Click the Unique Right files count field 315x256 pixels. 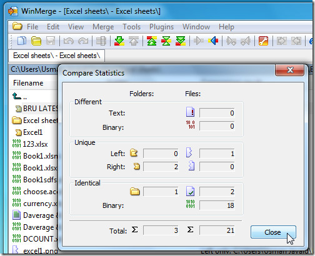point(217,167)
